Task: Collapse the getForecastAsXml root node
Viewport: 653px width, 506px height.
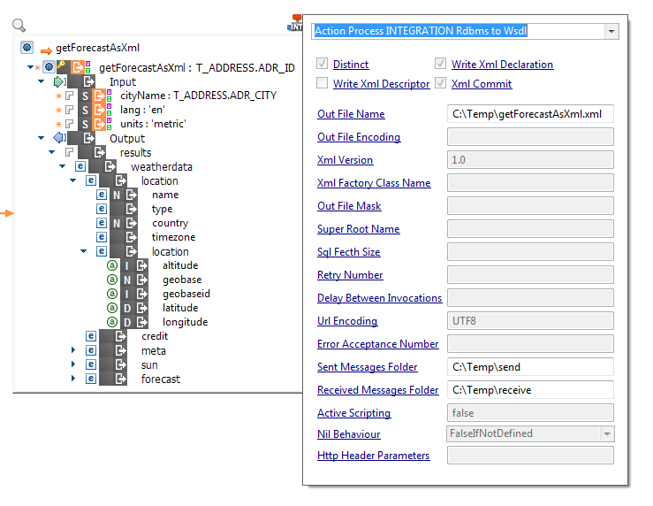Action: tap(30, 66)
